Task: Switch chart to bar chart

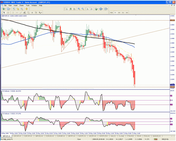Action: pyautogui.click(x=67, y=9)
